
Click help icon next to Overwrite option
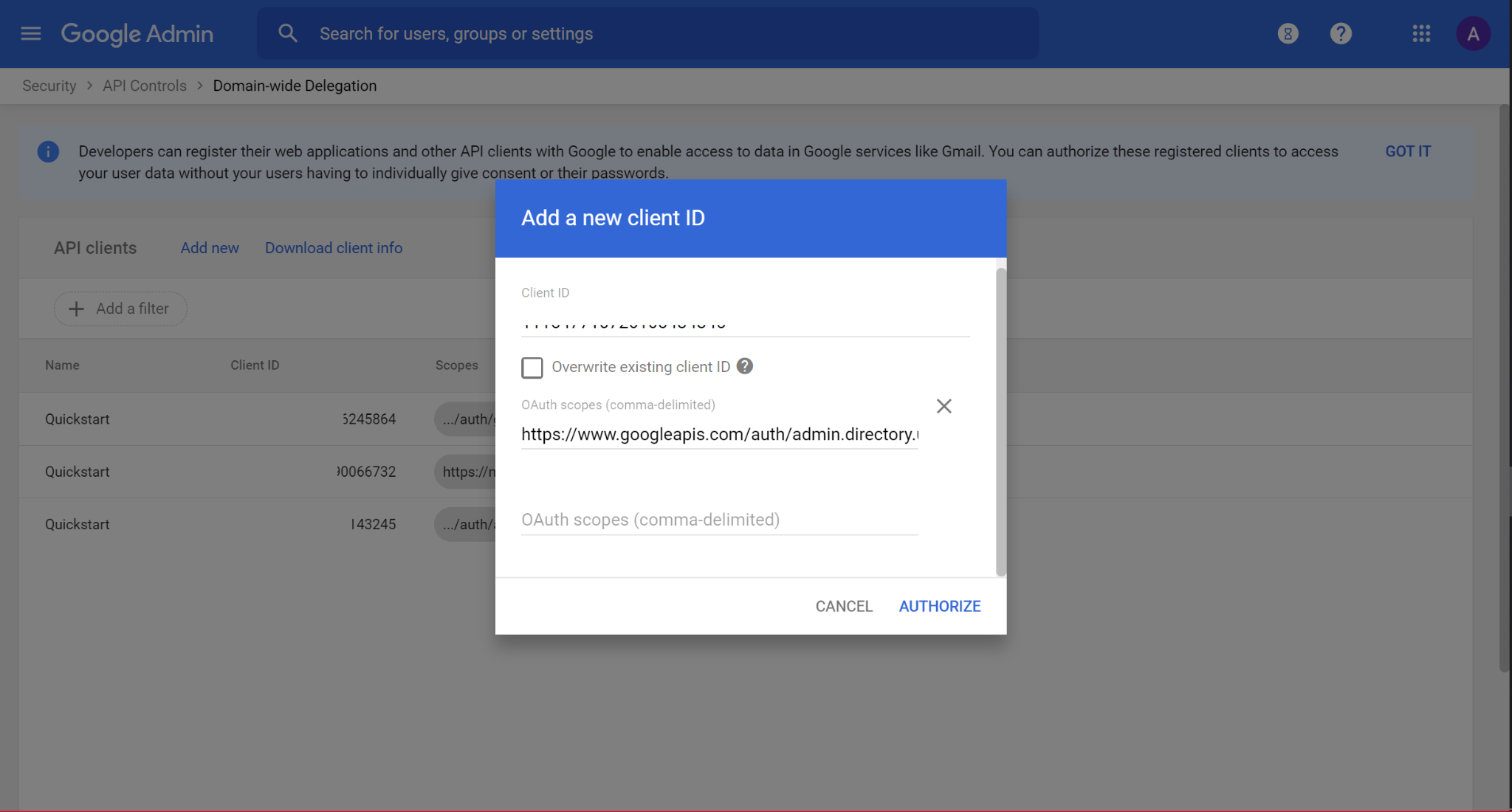pos(745,366)
